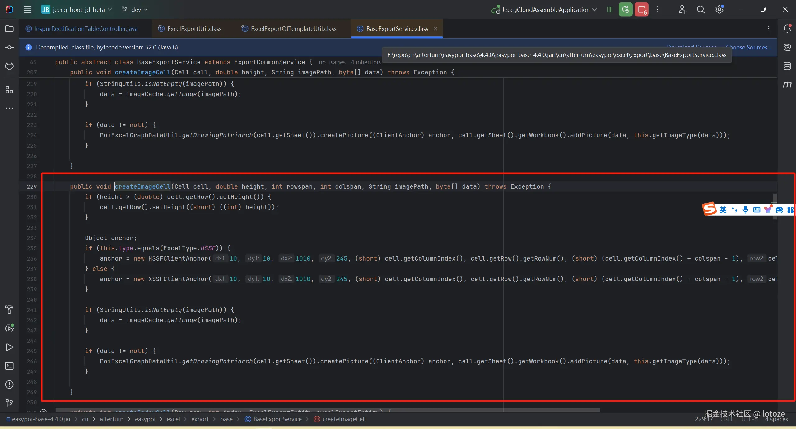Click the Search Everywhere magnifier icon
This screenshot has width=796, height=429.
coord(701,10)
